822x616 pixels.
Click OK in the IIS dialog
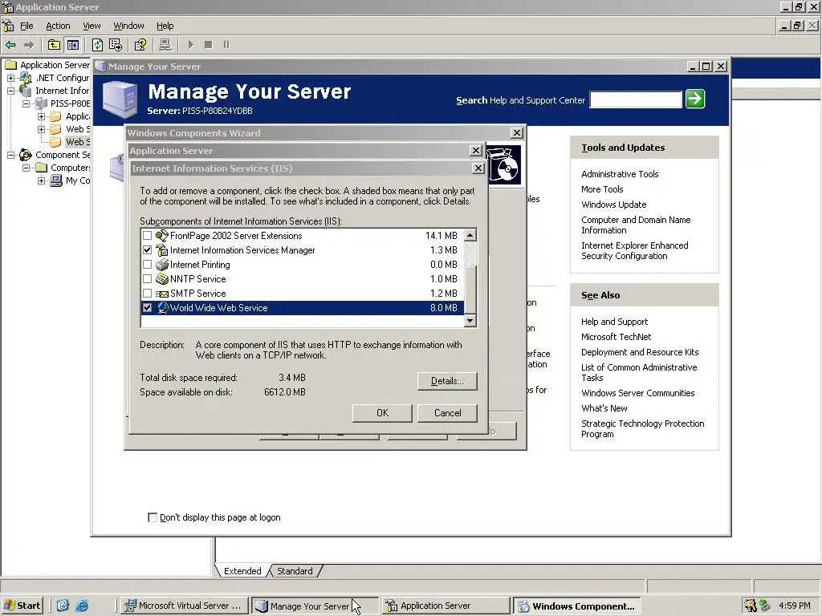click(382, 413)
